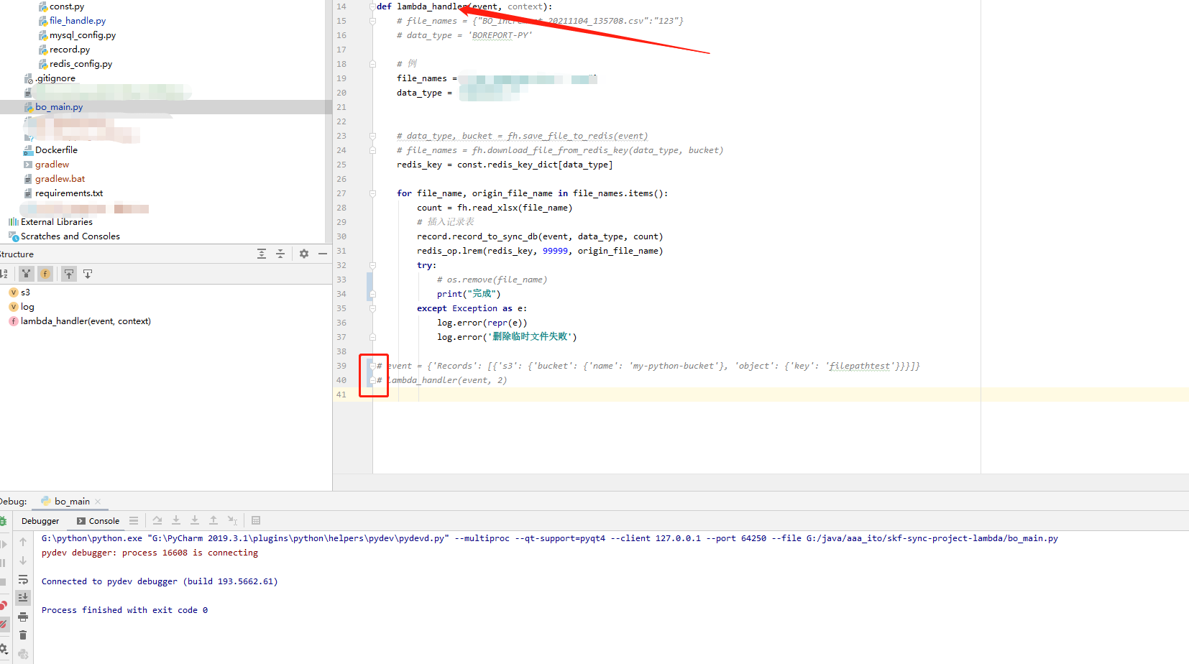Toggle Mute Breakpoints in the debug sidebar

(4, 624)
